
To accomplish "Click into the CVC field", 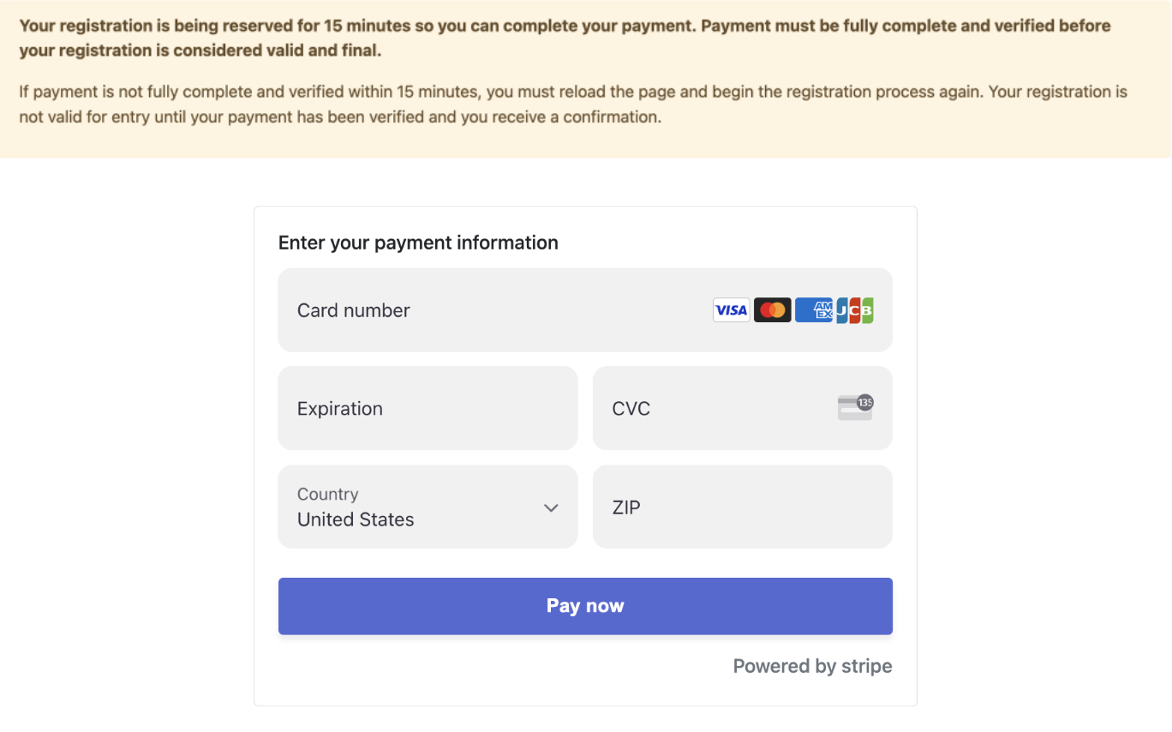I will click(x=720, y=409).
